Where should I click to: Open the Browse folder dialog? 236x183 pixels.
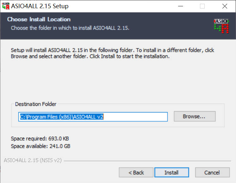point(194,117)
